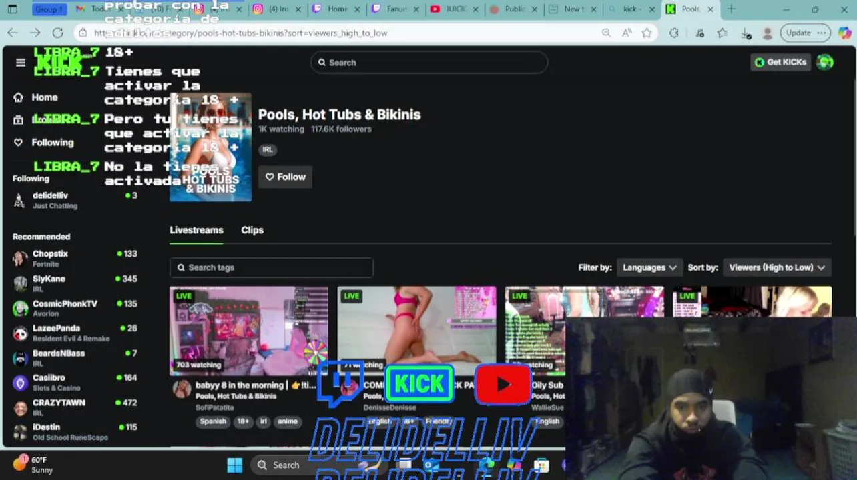
Task: Click the read aloud icon in address bar
Action: [627, 33]
